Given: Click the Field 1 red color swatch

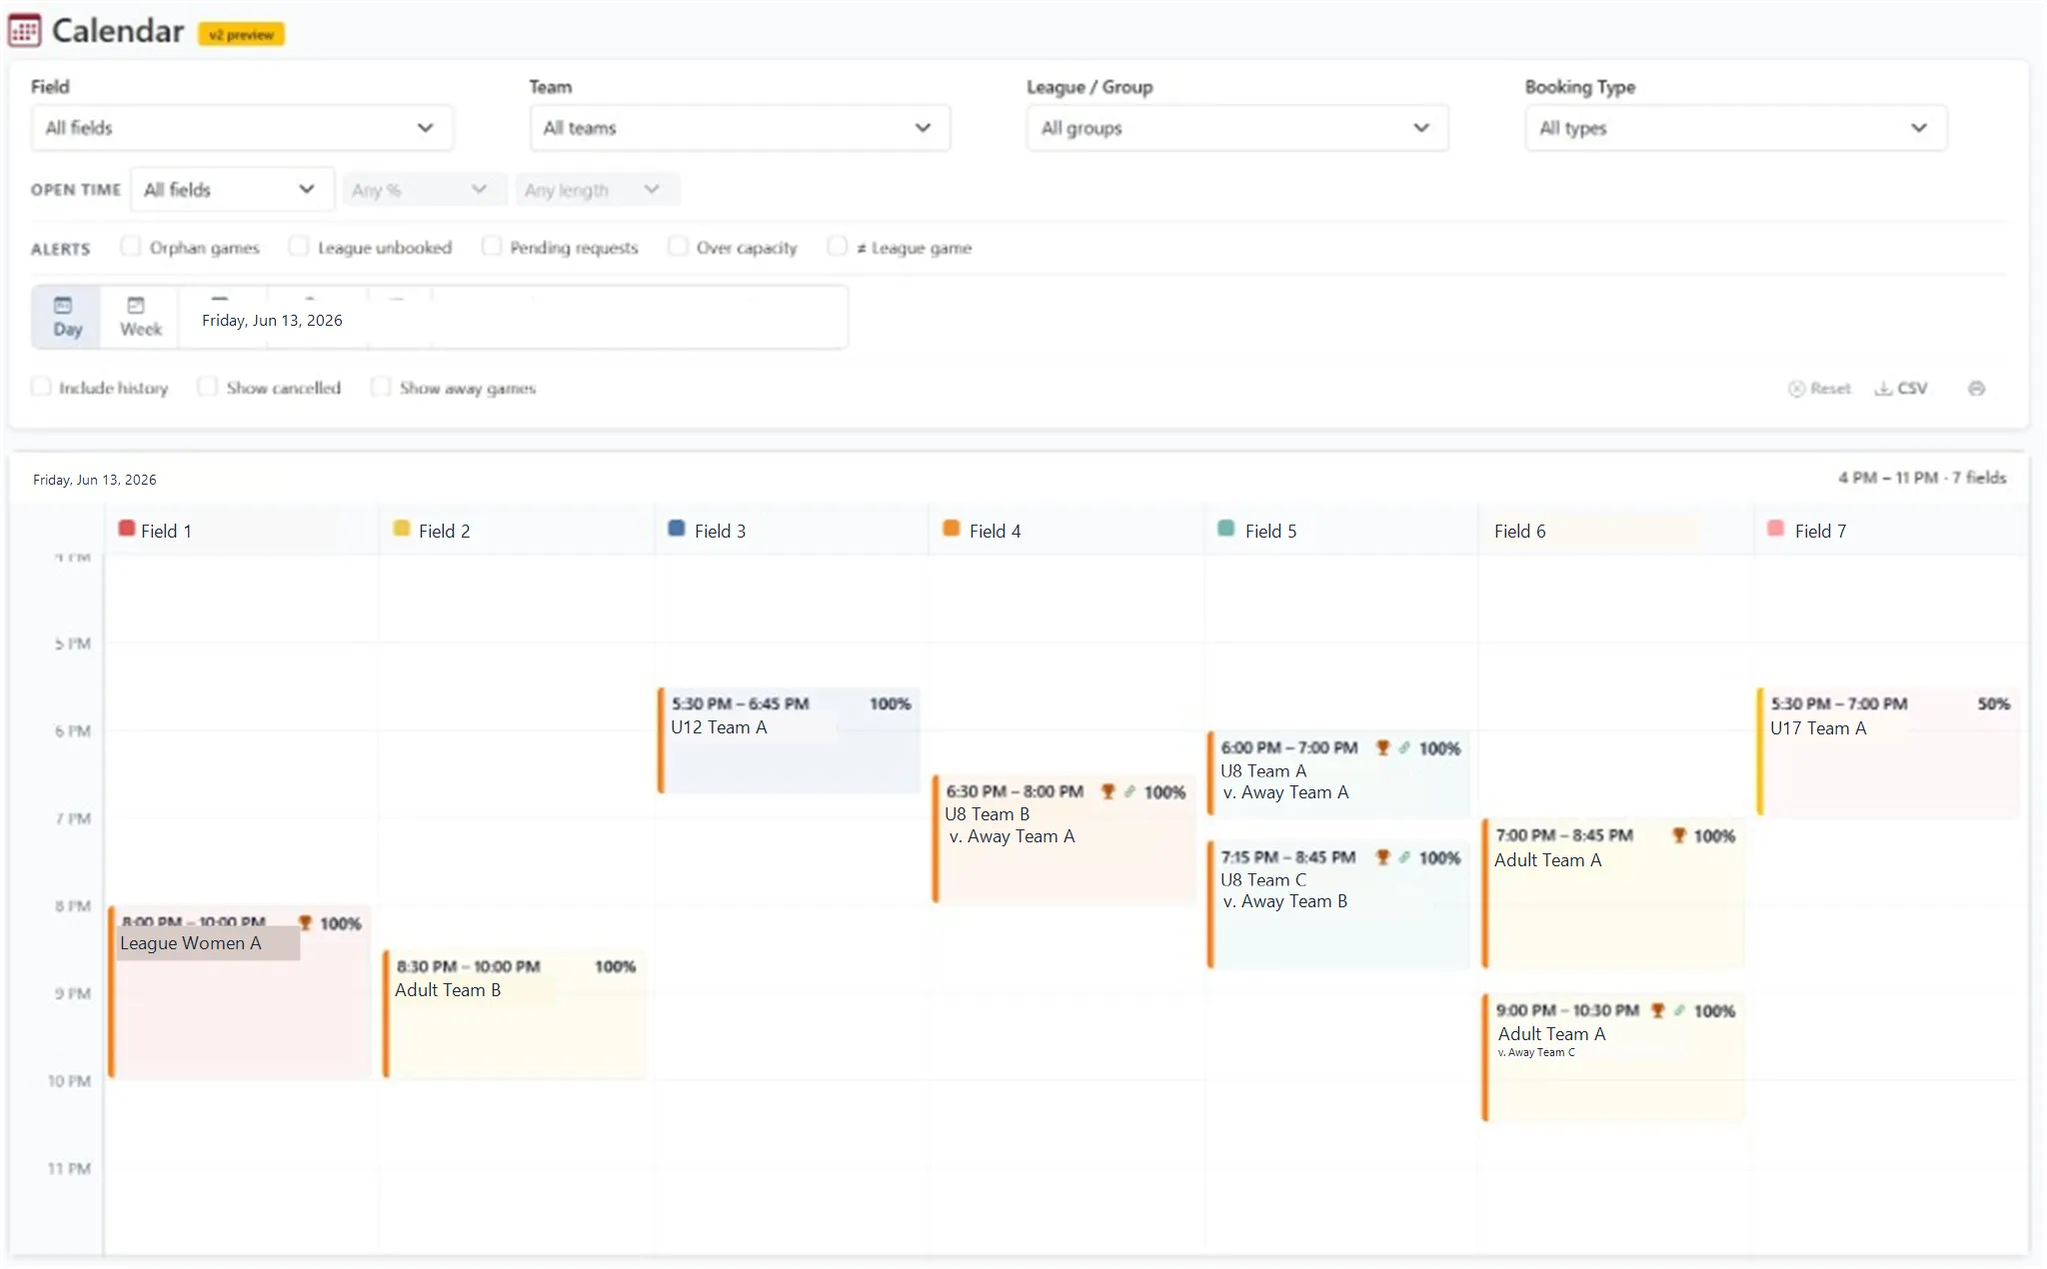Looking at the screenshot, I should (127, 529).
